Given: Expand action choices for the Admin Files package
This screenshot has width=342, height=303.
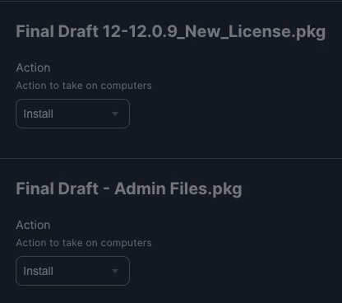Looking at the screenshot, I should pyautogui.click(x=72, y=271).
